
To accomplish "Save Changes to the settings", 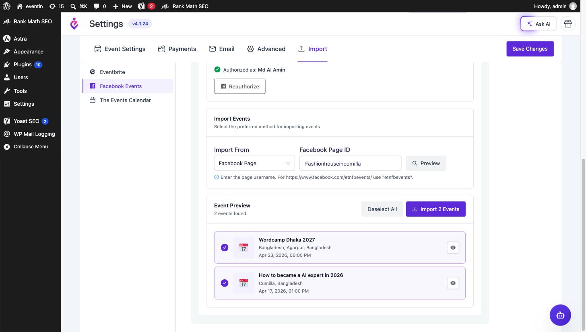I will (x=530, y=49).
